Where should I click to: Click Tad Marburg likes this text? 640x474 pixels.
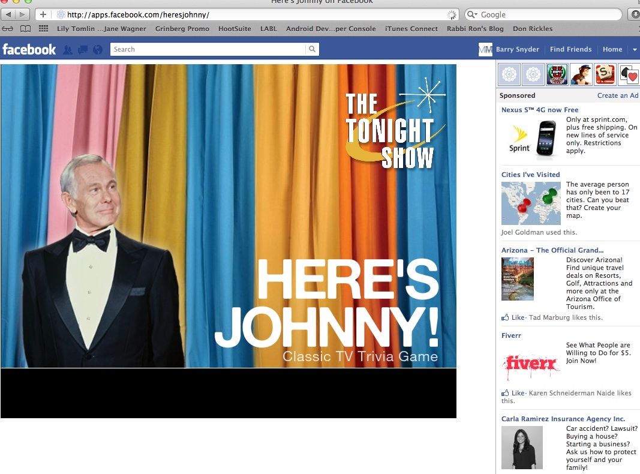click(x=566, y=317)
